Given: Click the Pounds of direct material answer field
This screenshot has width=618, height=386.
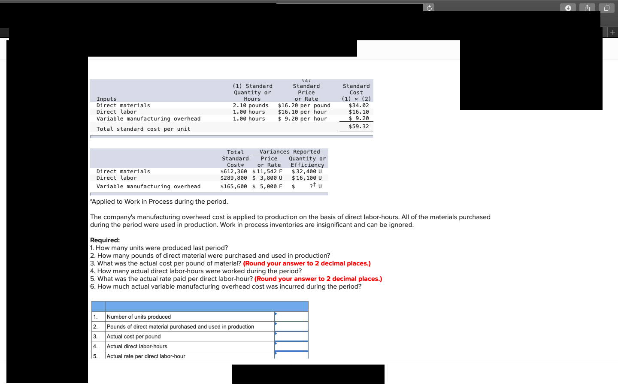Looking at the screenshot, I should click(291, 326).
